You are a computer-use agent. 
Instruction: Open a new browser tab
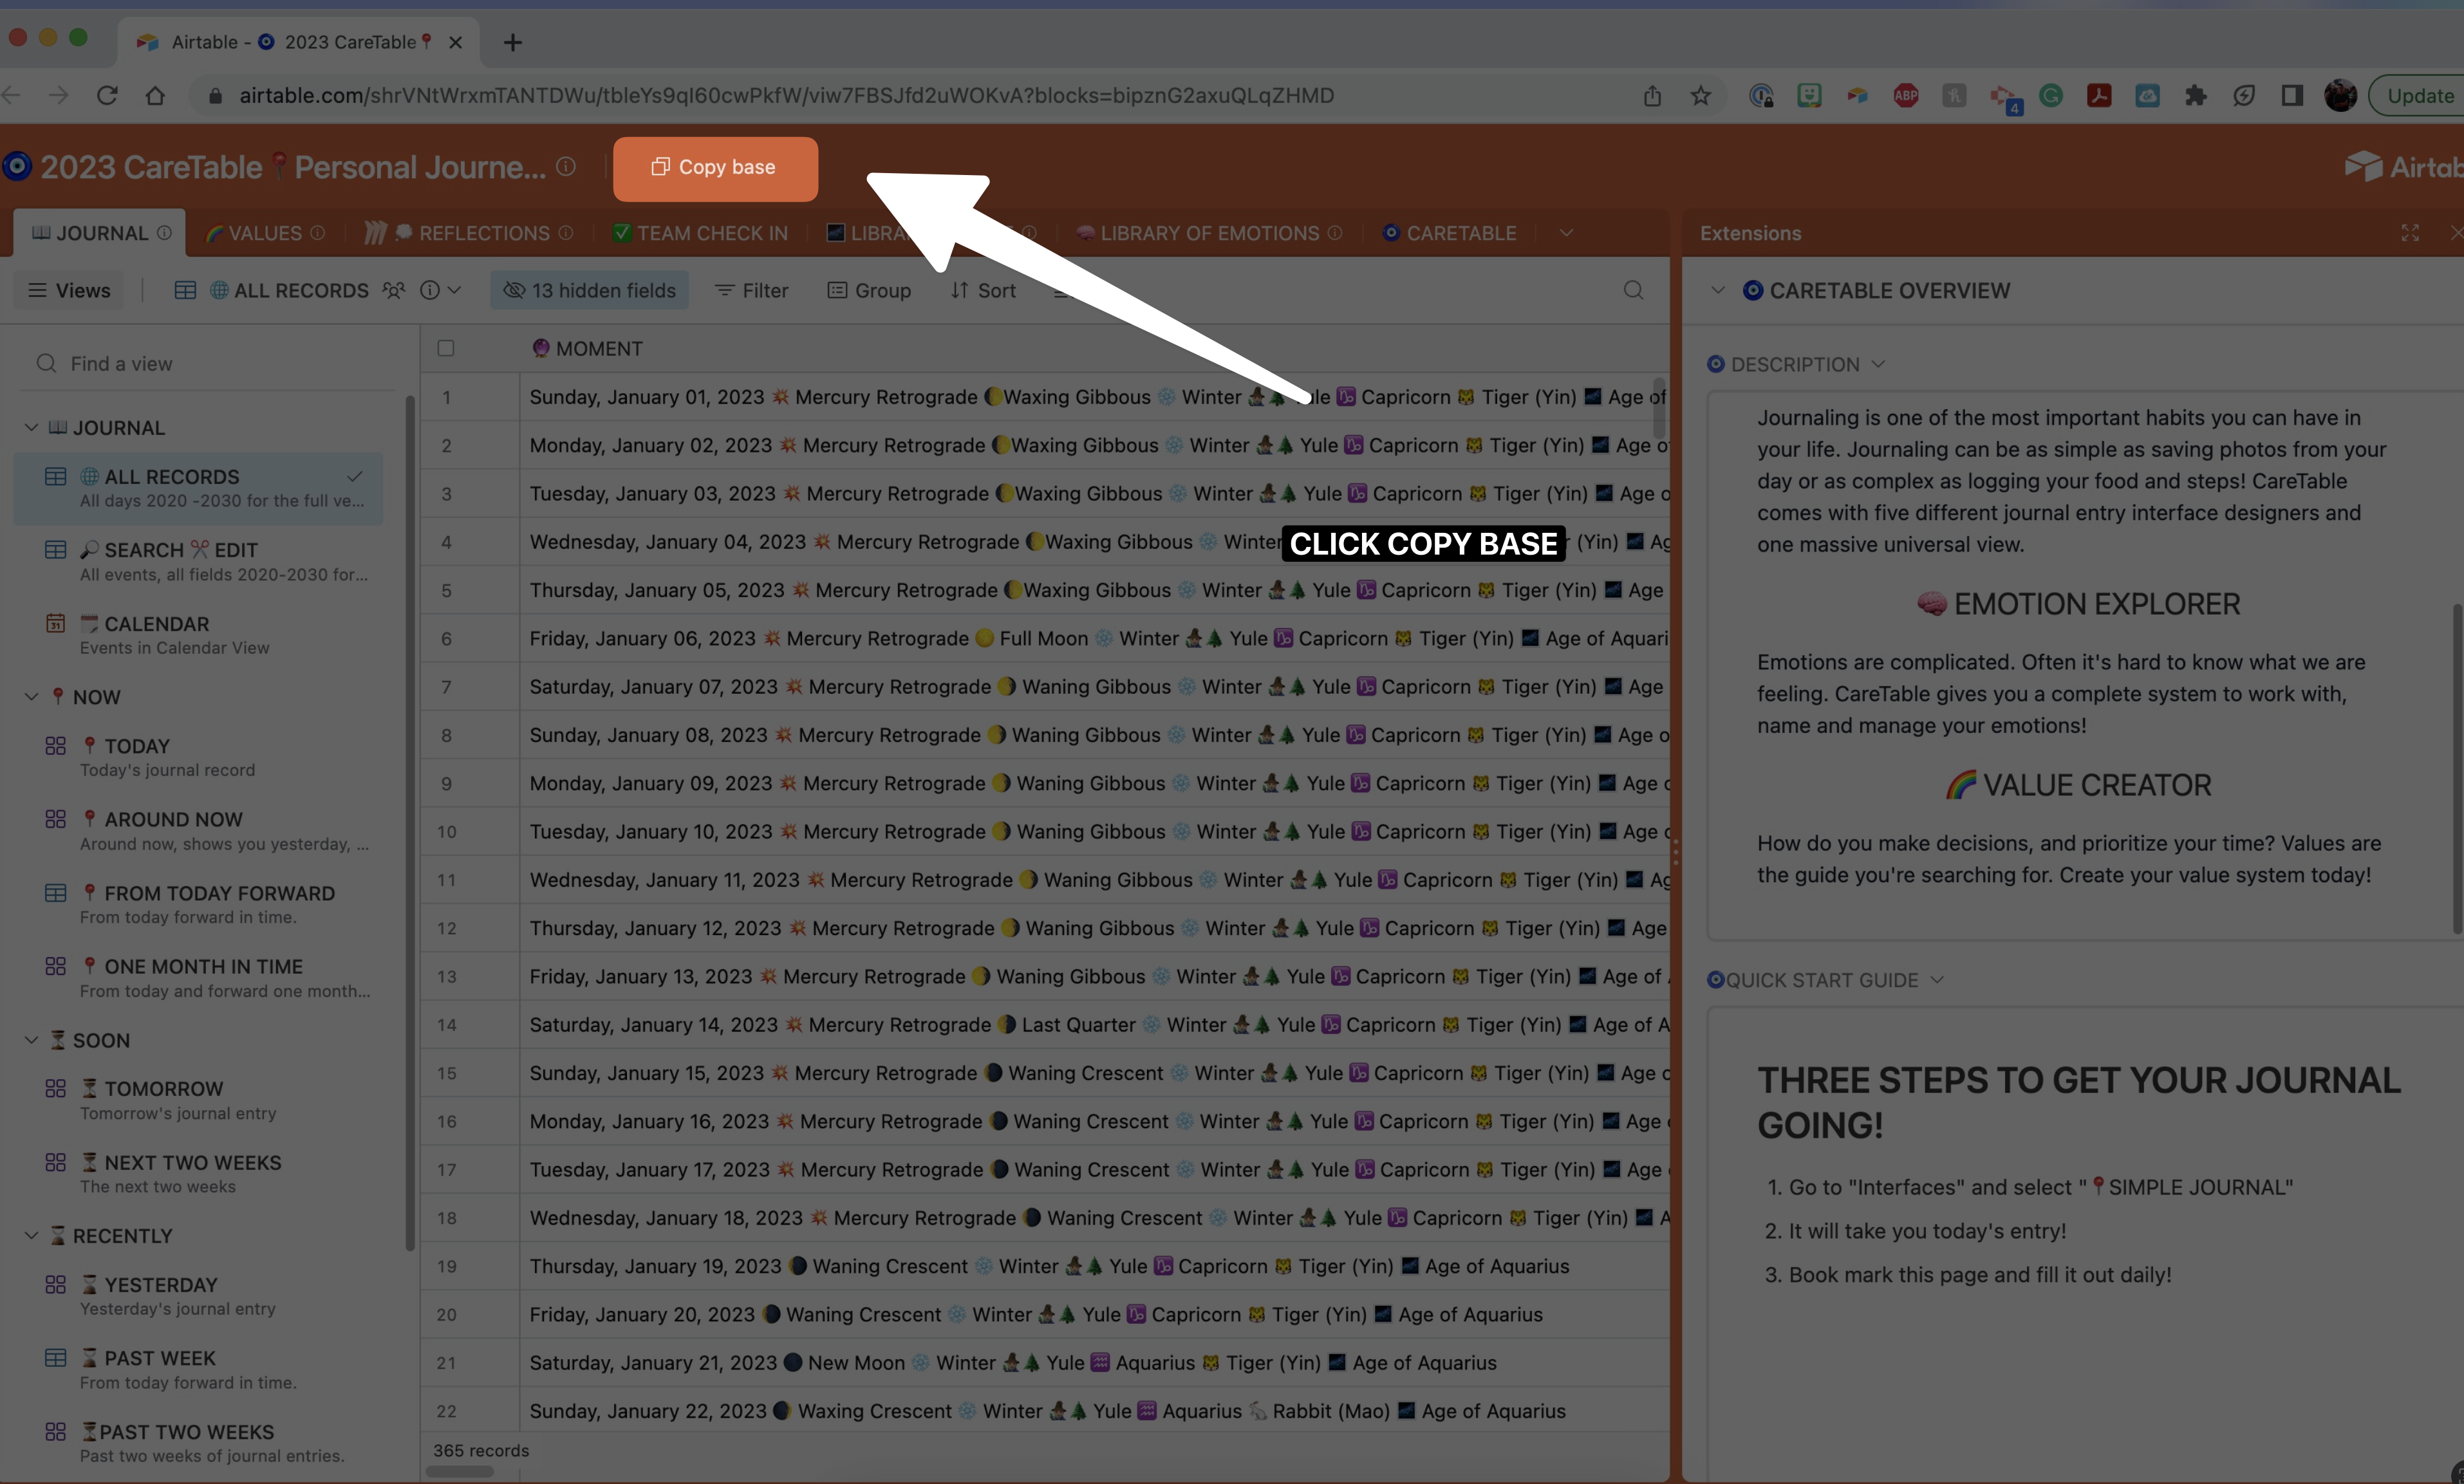point(513,42)
